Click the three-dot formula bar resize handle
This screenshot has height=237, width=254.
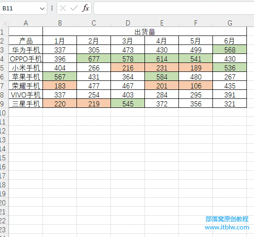(x=52, y=8)
